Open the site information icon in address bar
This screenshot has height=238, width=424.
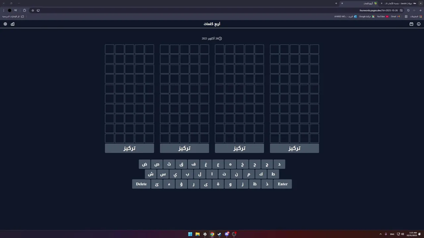(x=401, y=10)
